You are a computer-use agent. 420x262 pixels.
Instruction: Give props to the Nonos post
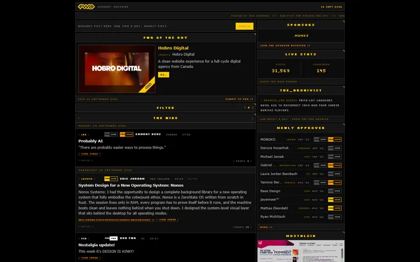242,227
